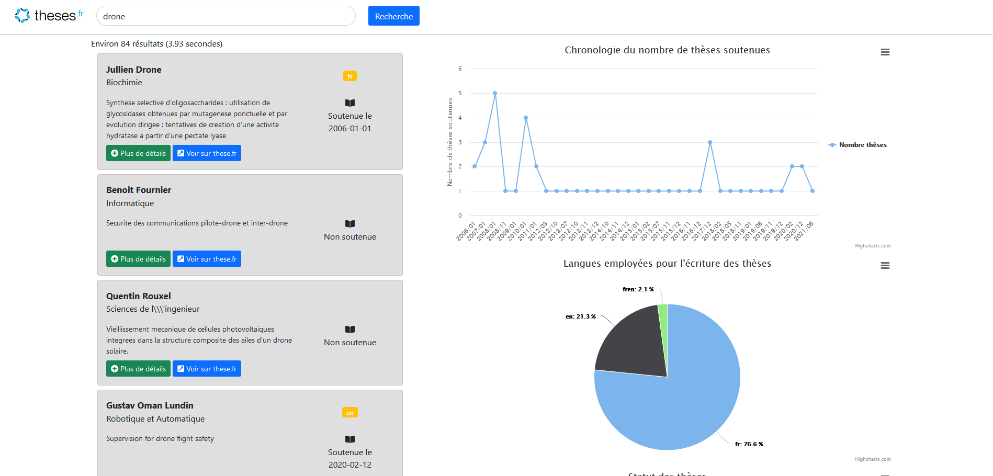Click the theses.fr logo
The height and width of the screenshot is (476, 993).
tap(49, 16)
